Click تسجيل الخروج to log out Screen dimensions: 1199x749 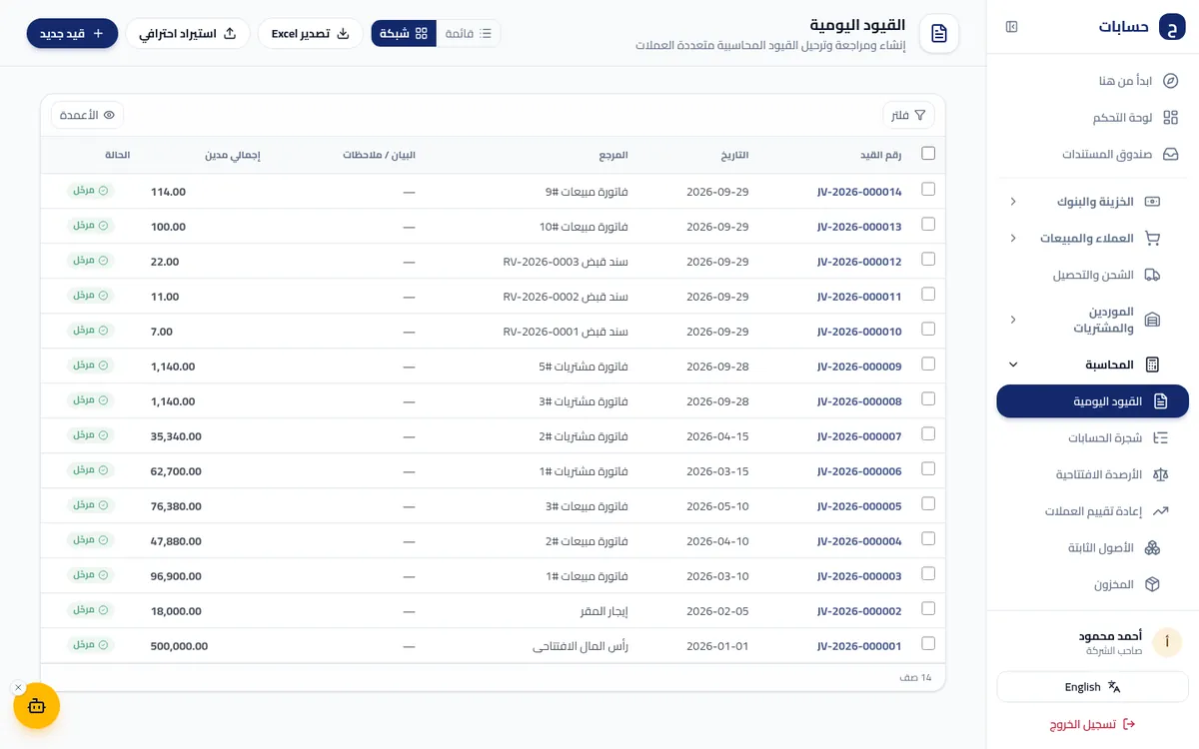tap(1092, 724)
